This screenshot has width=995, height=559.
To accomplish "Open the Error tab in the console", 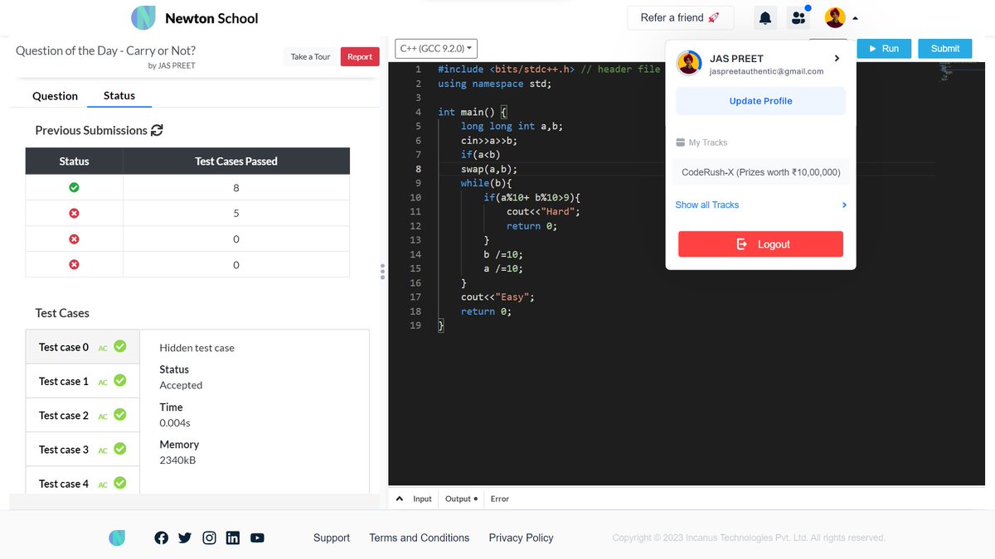I will click(x=499, y=499).
